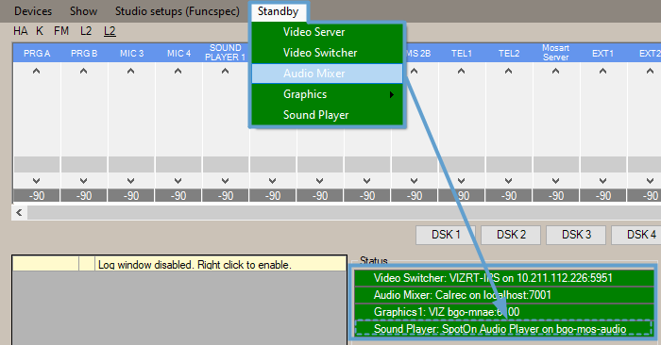Screen dimensions: 661x345
Task: Click SOUND PLAYER 1 -90 level value
Action: 226,196
